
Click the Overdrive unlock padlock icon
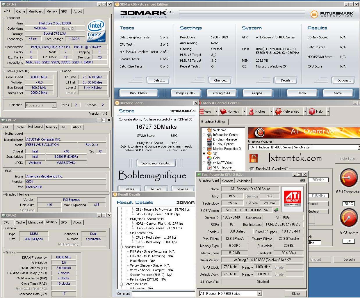click(253, 158)
